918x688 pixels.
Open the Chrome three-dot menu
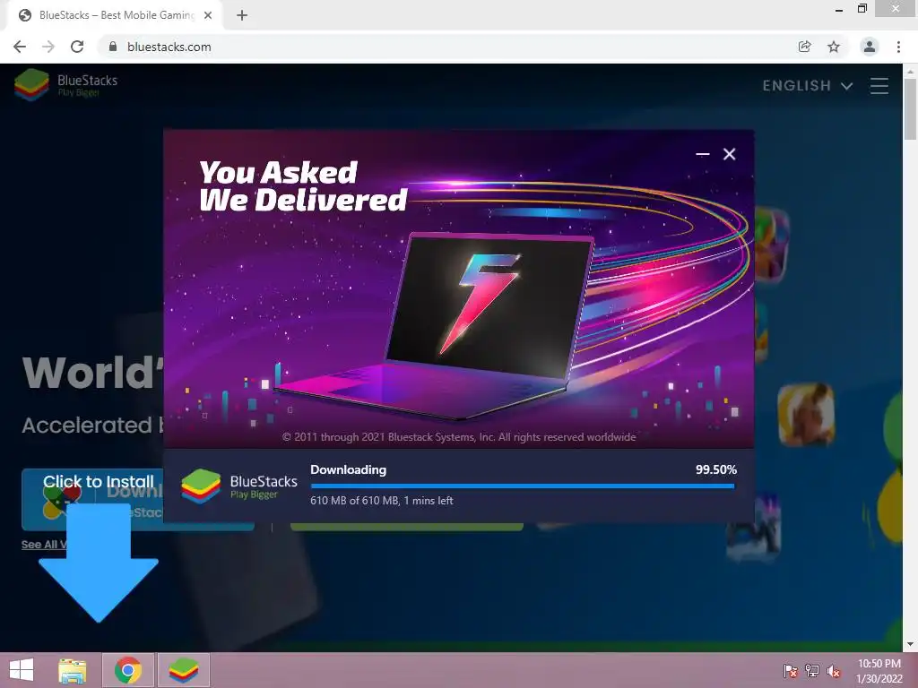click(x=898, y=47)
